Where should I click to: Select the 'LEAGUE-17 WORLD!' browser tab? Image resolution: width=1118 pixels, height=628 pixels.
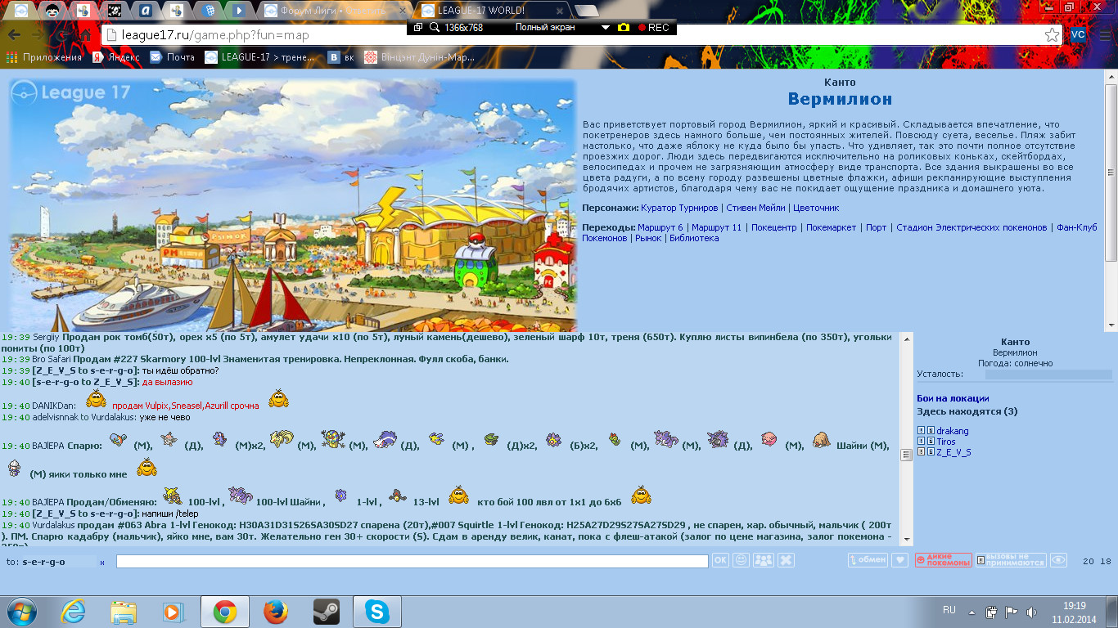[x=491, y=11]
